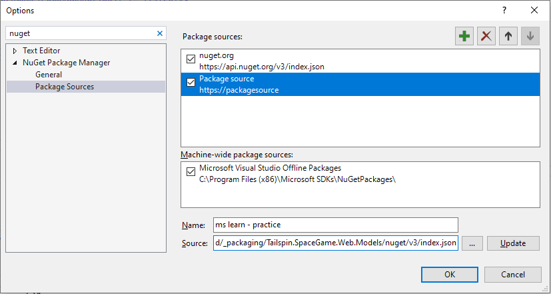
Task: Click into the Name text field
Action: 335,225
